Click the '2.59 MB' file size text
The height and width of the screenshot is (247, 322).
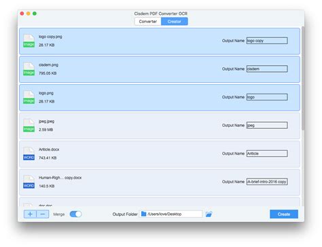pos(46,130)
